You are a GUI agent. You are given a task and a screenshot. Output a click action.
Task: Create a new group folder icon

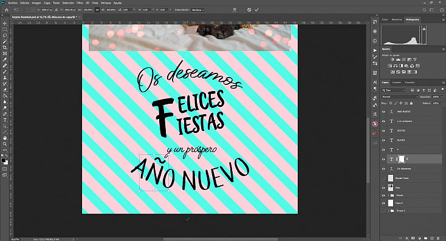(425, 238)
